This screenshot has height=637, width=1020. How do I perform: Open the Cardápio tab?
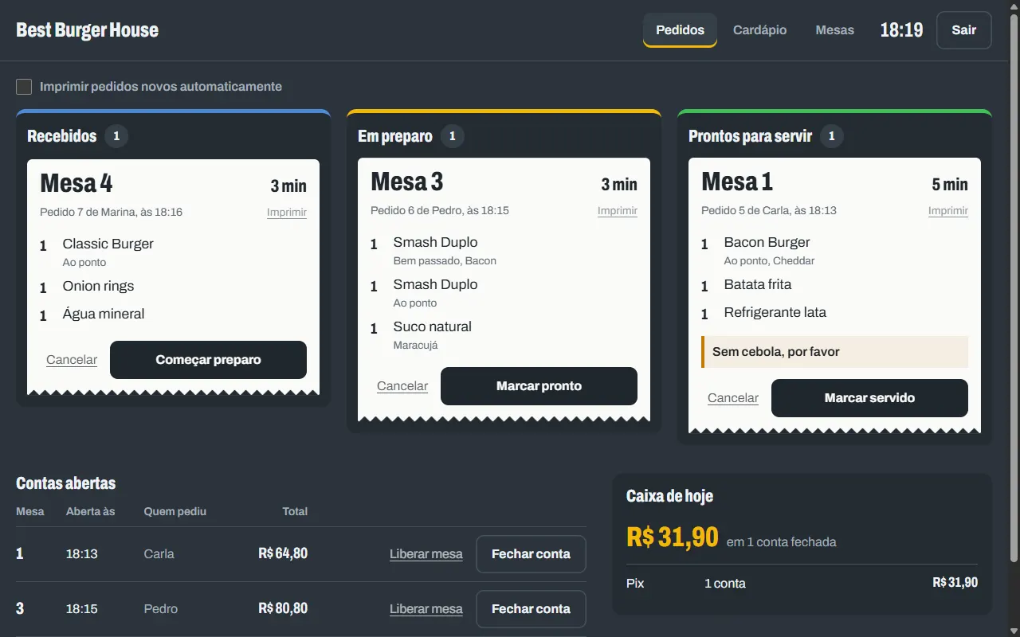(759, 30)
